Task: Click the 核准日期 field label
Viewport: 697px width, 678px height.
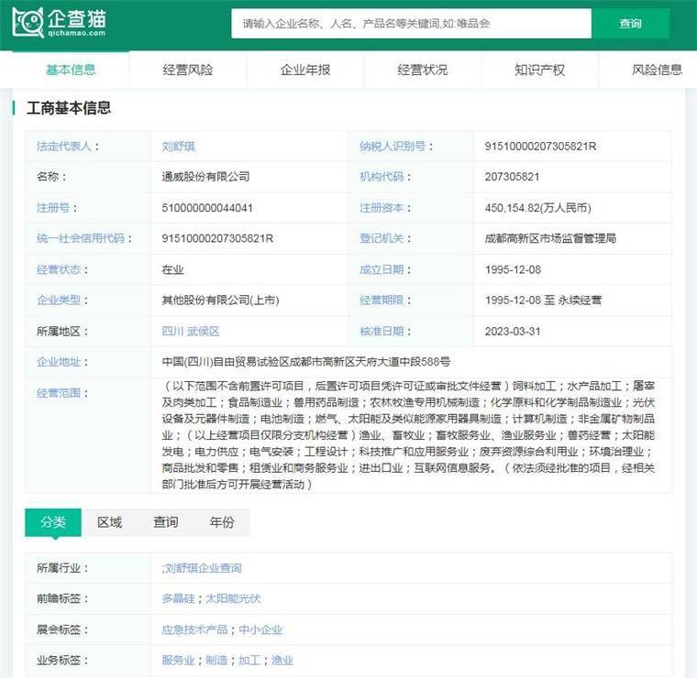Action: point(385,332)
